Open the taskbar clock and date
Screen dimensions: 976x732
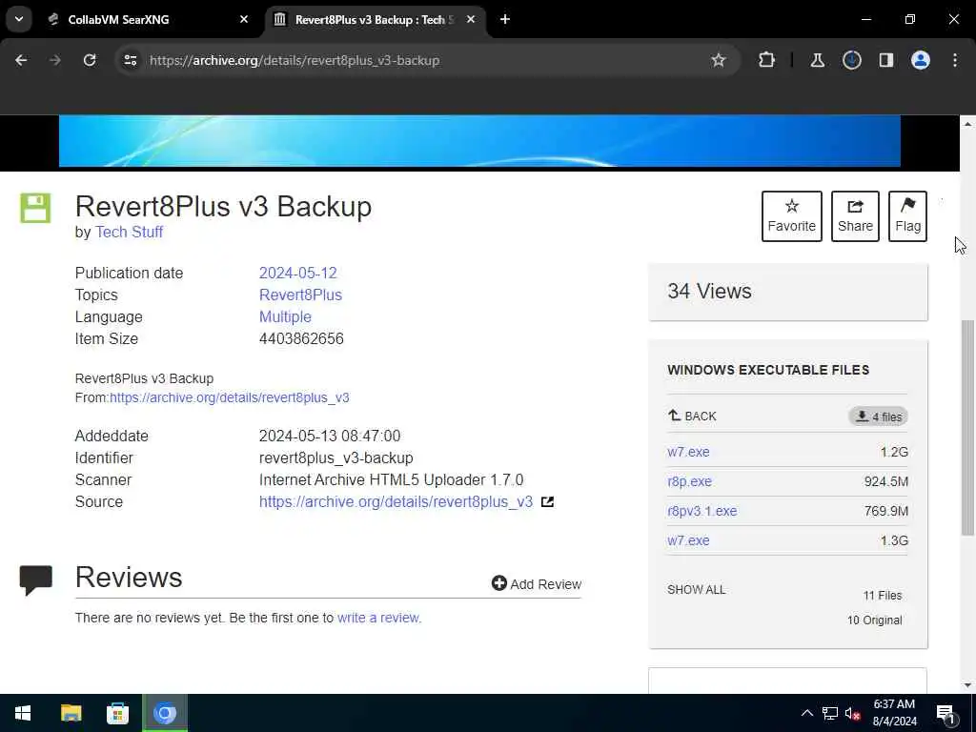click(894, 713)
